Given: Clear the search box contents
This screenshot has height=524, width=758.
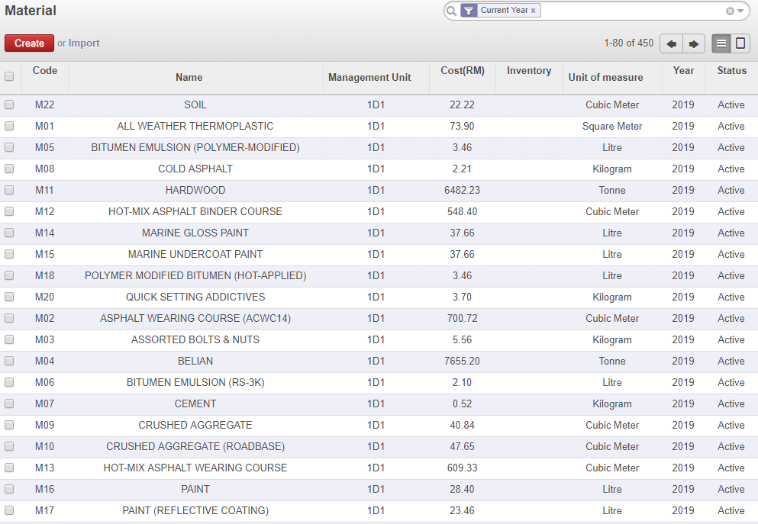Looking at the screenshot, I should 730,11.
